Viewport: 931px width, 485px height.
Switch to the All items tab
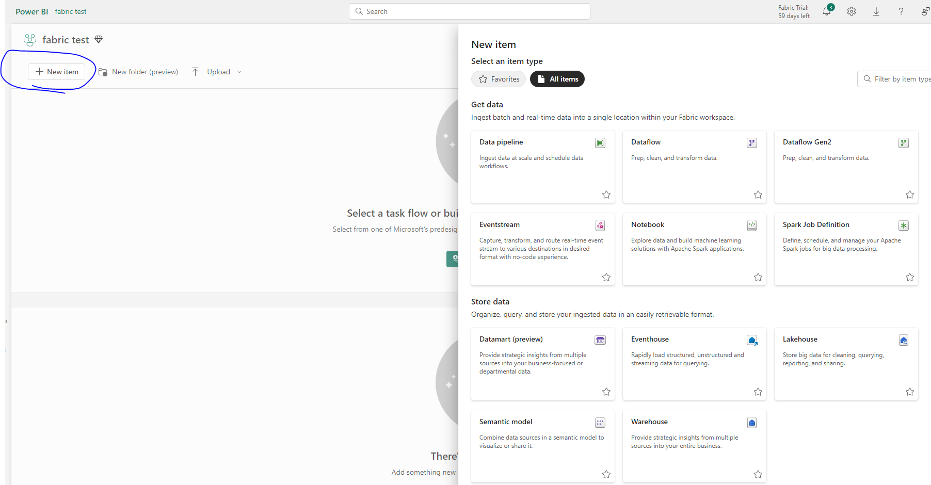pyautogui.click(x=557, y=79)
